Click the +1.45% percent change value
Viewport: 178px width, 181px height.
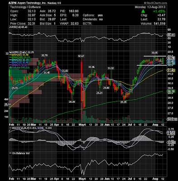point(159,11)
